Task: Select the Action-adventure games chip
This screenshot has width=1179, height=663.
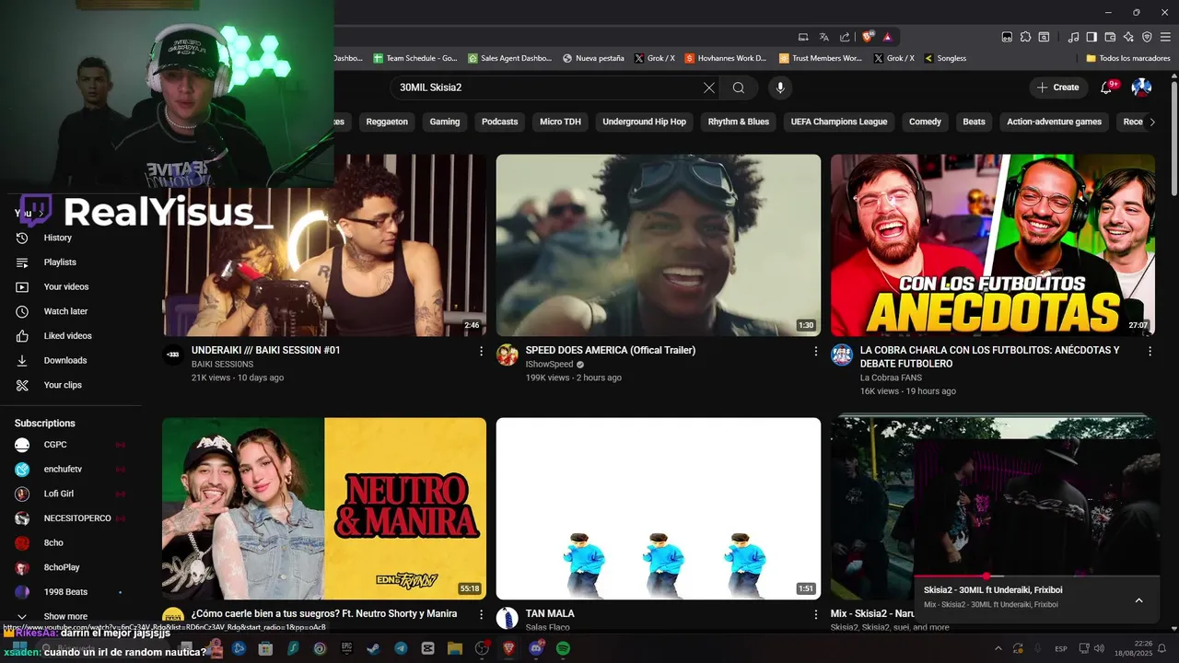Action: point(1054,122)
